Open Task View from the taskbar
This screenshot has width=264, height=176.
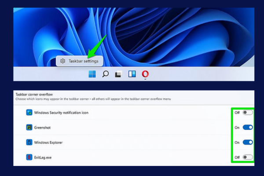(x=118, y=74)
